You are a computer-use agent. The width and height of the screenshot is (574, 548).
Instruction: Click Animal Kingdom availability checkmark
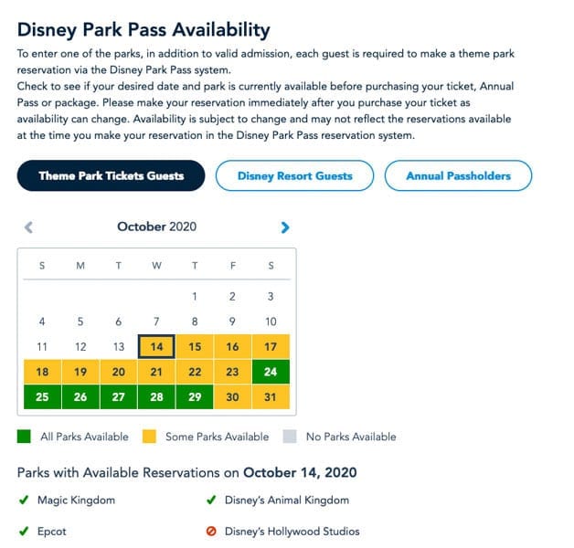coord(212,501)
